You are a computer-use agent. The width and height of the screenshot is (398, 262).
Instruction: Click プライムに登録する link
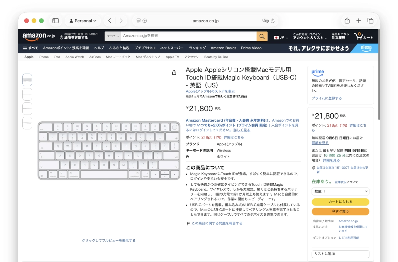(x=327, y=98)
